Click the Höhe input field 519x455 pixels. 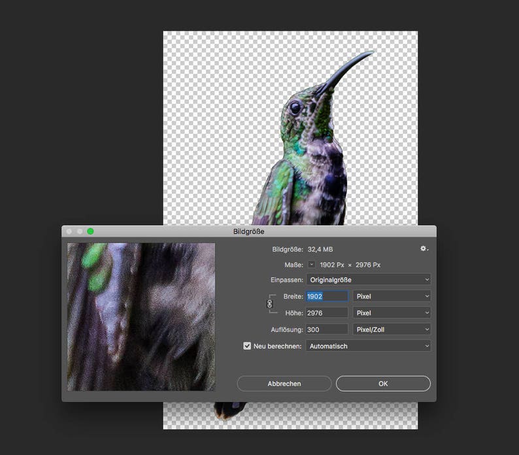tap(327, 313)
